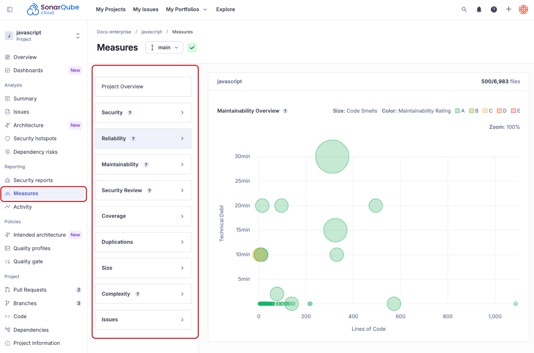Click the help icon beside Maintainability Overview

[x=285, y=111]
